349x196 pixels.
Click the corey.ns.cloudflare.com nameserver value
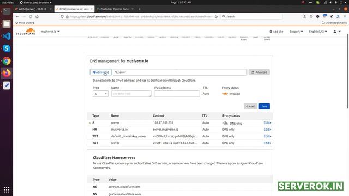pyautogui.click(x=124, y=187)
